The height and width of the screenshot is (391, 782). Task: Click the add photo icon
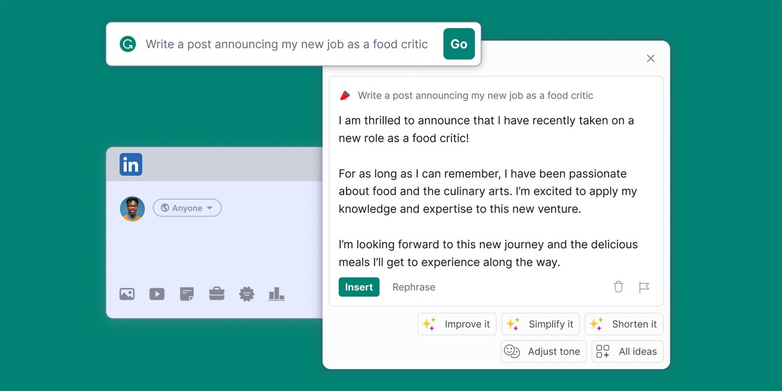pos(127,294)
